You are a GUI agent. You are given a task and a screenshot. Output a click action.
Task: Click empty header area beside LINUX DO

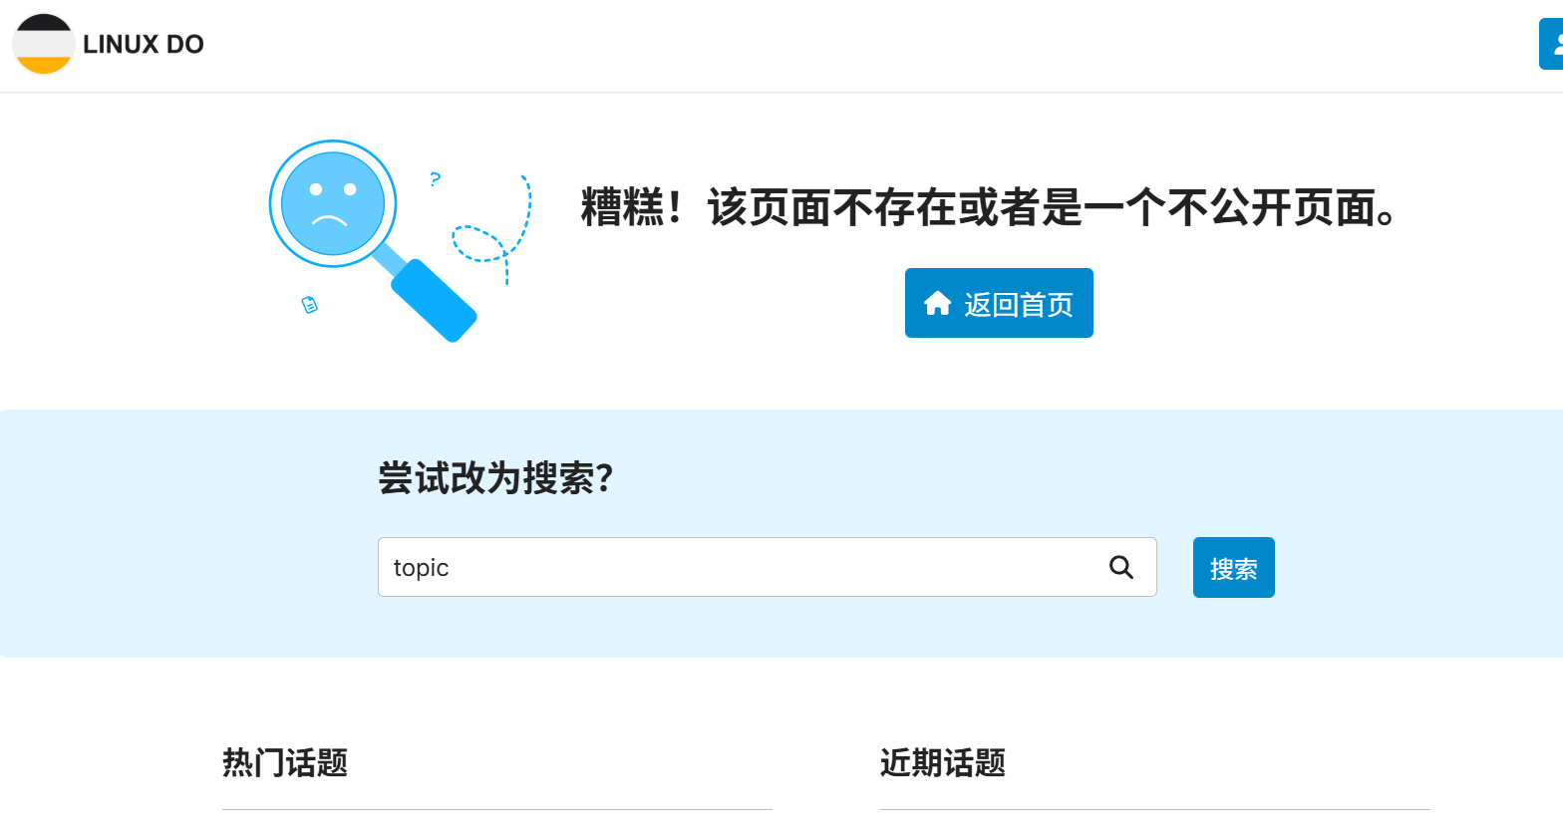[797, 45]
